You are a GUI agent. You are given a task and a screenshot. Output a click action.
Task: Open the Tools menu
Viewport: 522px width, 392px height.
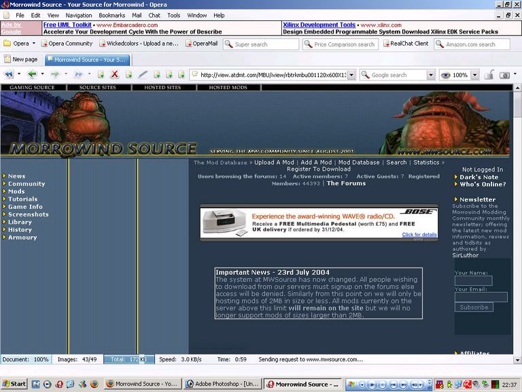click(x=173, y=16)
